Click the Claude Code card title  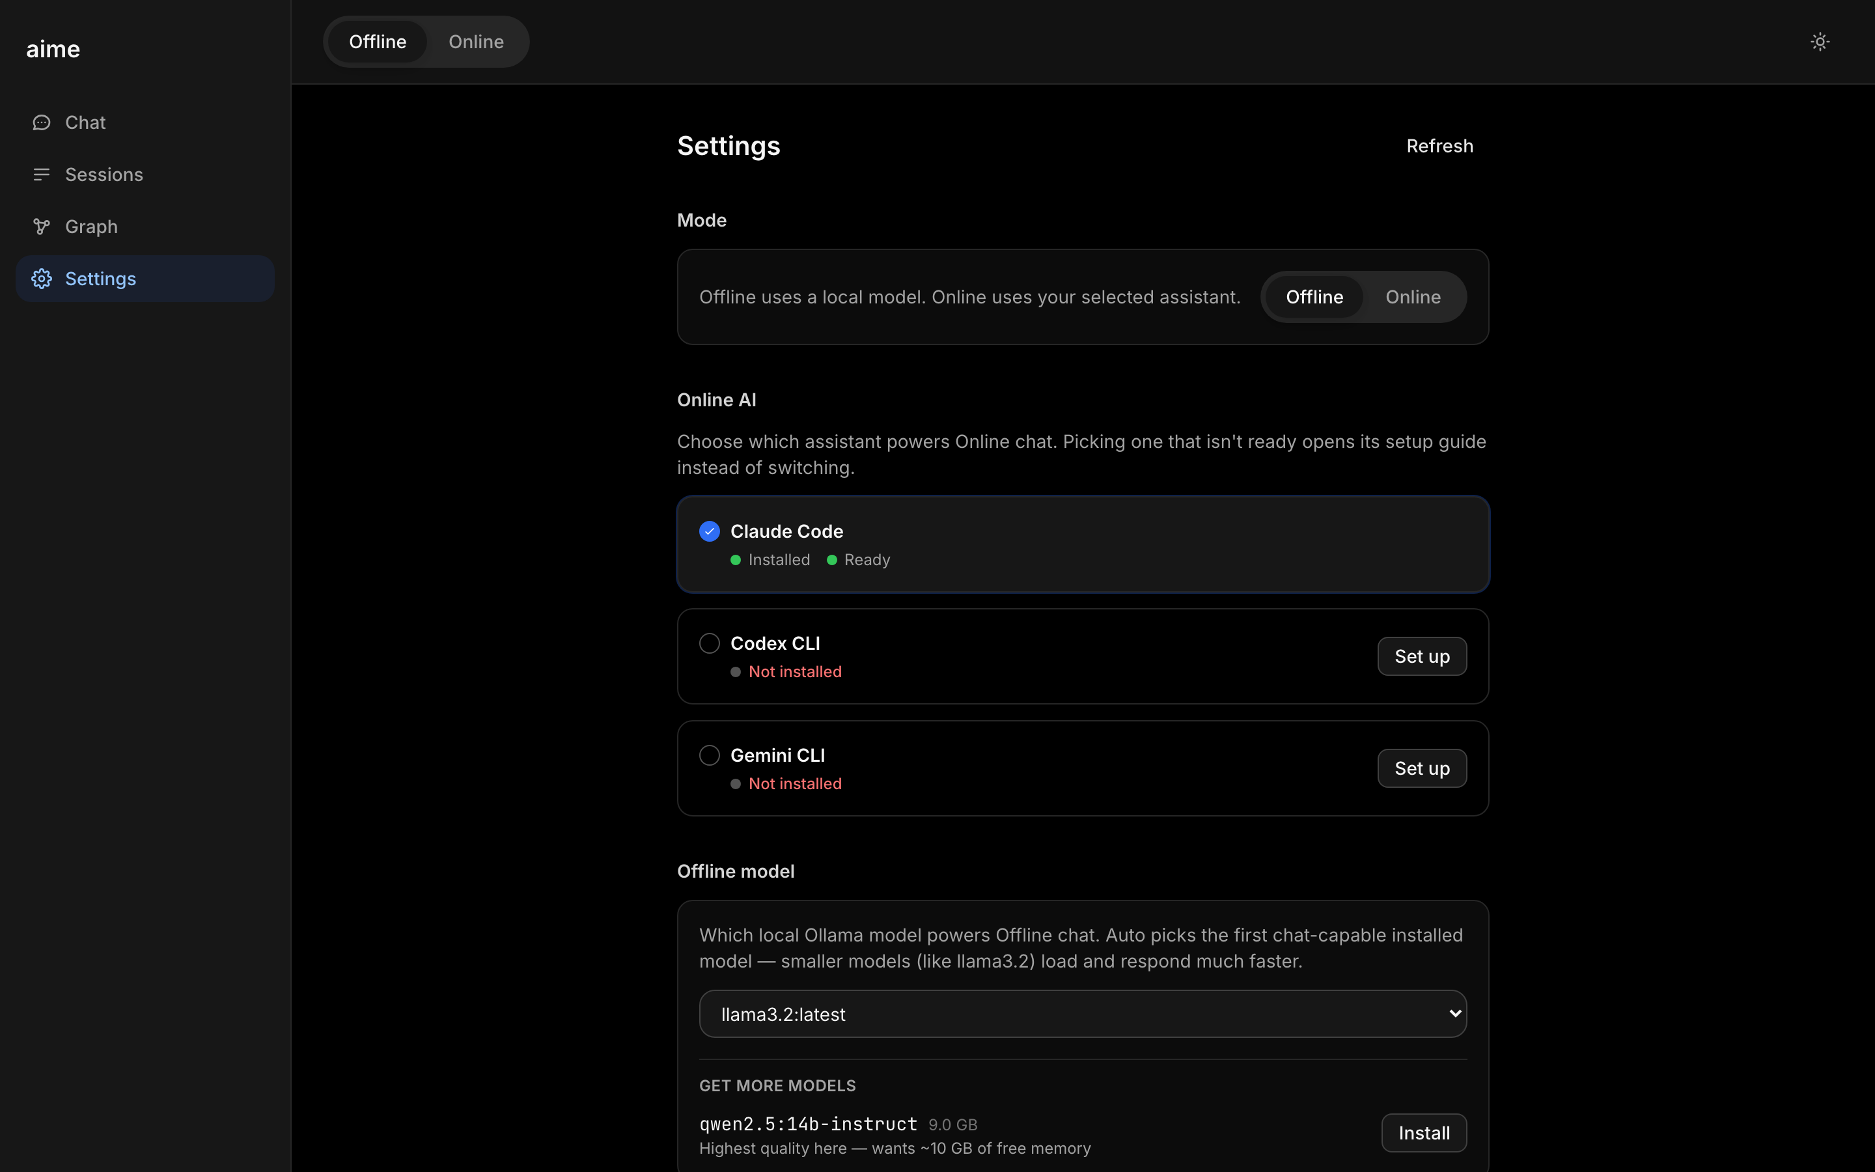tap(786, 531)
